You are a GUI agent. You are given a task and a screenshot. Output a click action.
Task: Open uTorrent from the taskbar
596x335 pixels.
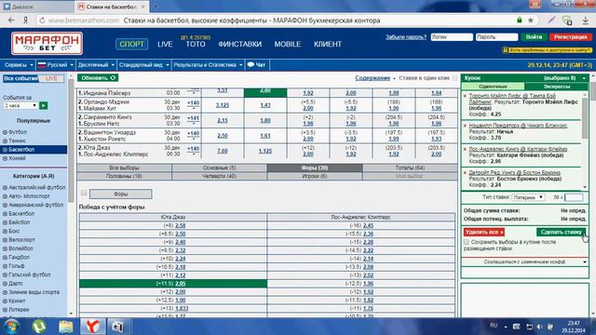click(x=39, y=327)
